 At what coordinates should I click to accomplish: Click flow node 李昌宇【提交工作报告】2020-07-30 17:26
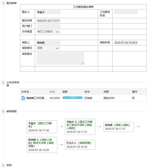coord(42,127)
